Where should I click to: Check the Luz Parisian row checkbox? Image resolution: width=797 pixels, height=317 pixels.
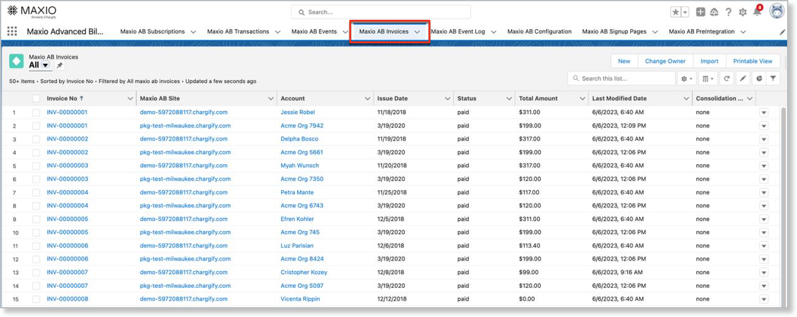[x=36, y=245]
